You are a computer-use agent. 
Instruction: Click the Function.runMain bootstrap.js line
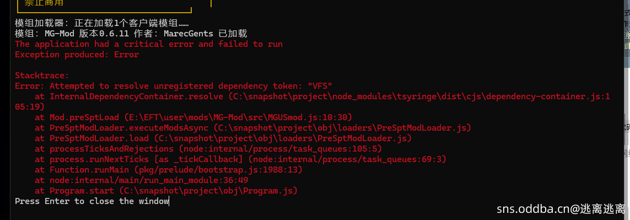(168, 170)
